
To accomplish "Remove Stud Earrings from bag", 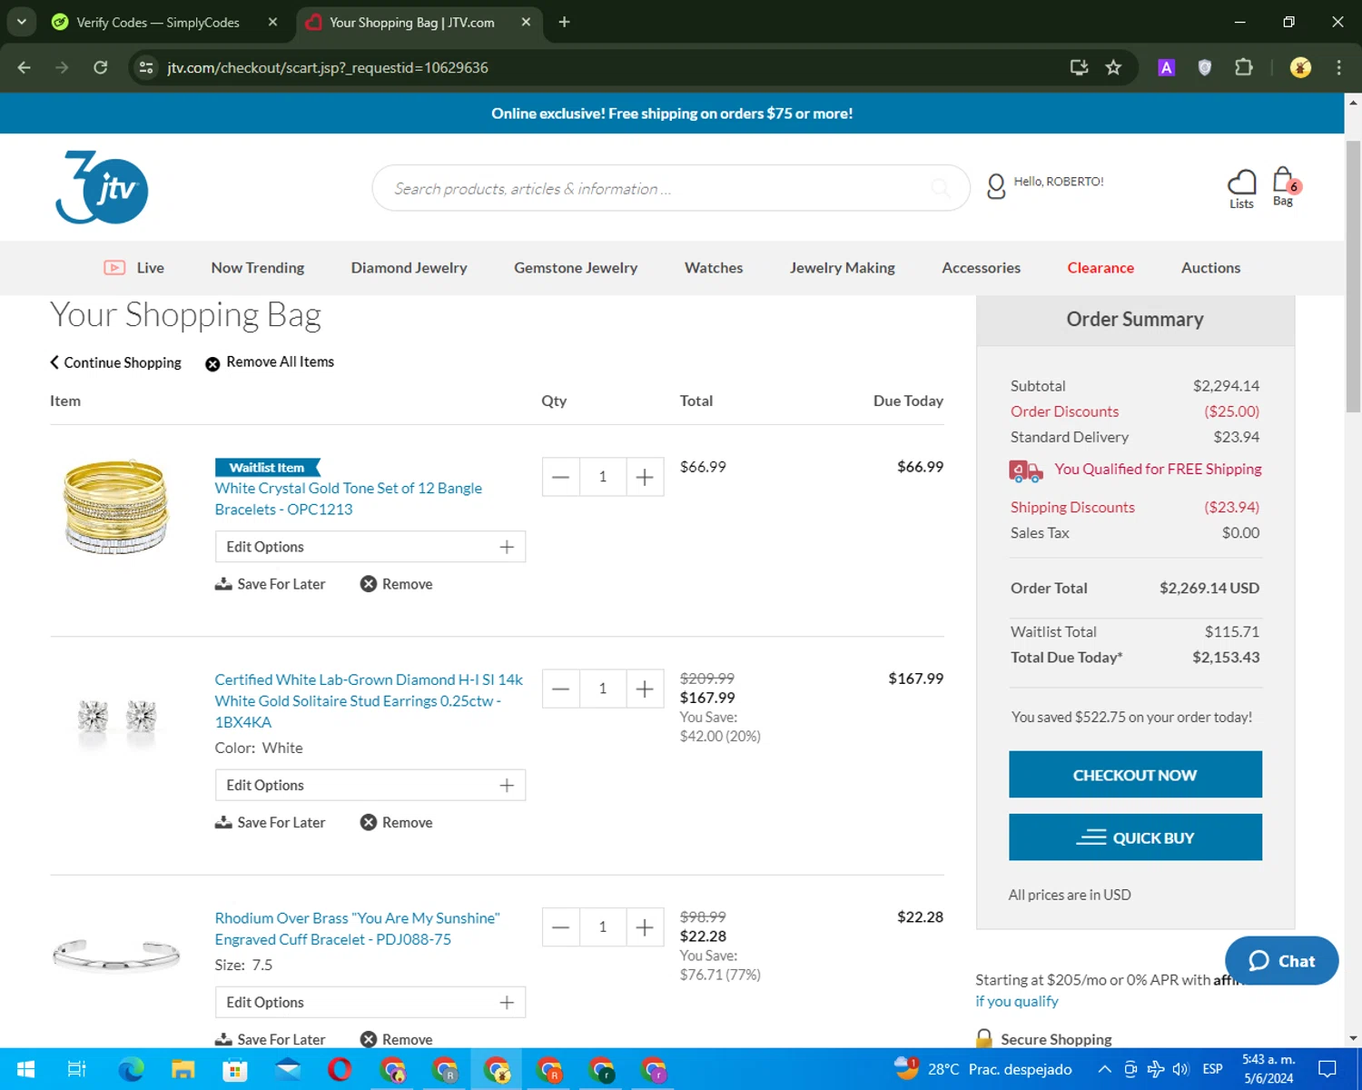I will point(397,822).
